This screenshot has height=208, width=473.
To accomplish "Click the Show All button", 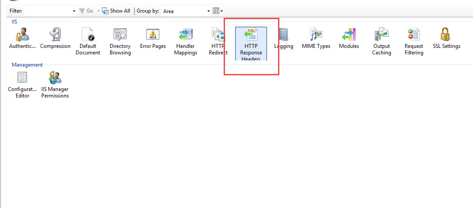I will 116,11.
